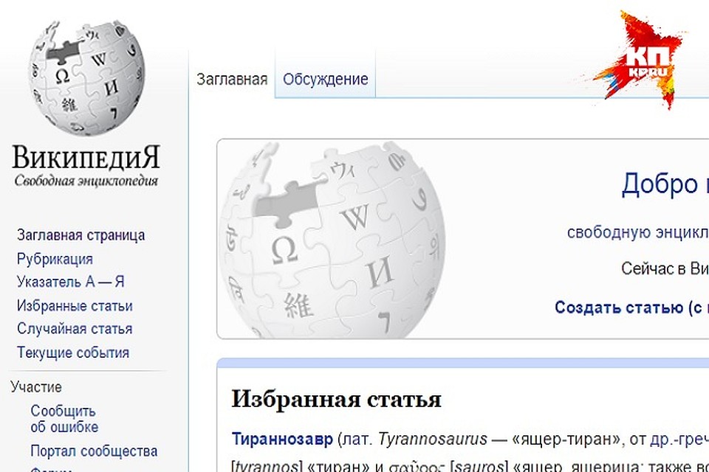Click the Участие section heading
Viewport: 709px width, 472px height.
click(36, 387)
